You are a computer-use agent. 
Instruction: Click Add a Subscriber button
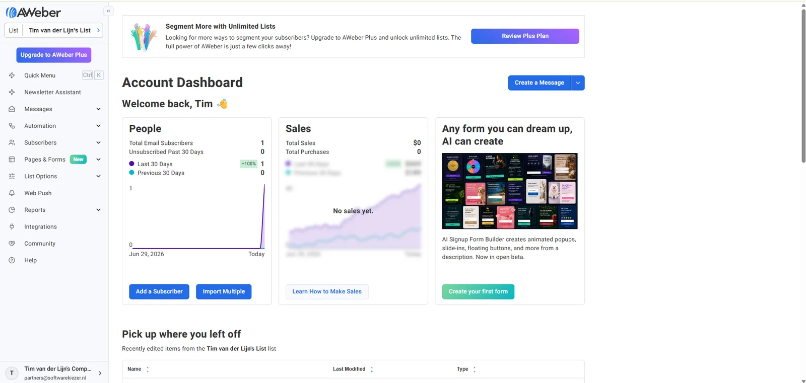(159, 292)
